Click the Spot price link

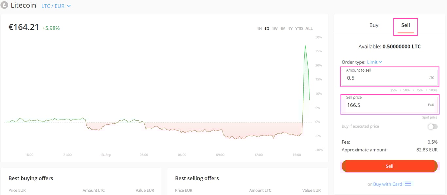pyautogui.click(x=429, y=117)
